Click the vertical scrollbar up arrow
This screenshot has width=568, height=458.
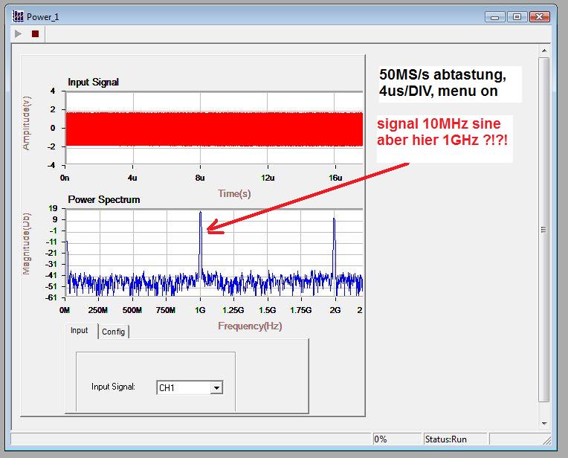(544, 51)
